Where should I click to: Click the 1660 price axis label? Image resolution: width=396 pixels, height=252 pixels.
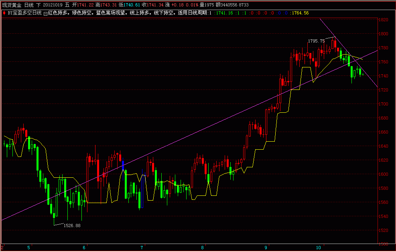click(384, 132)
